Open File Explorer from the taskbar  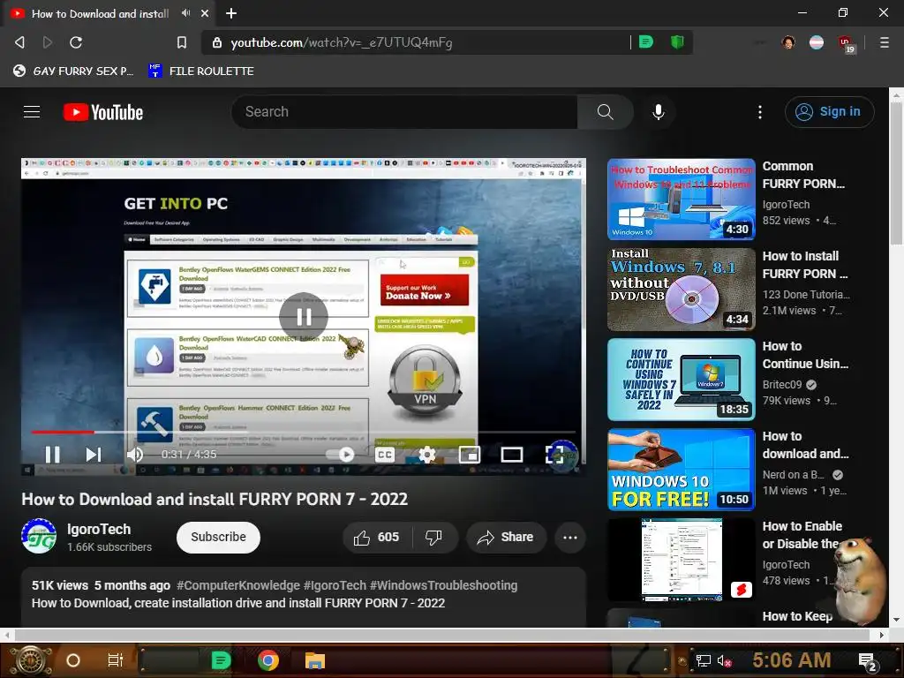(x=315, y=660)
